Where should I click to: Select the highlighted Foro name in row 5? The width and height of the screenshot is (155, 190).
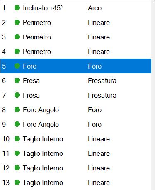point(30,66)
